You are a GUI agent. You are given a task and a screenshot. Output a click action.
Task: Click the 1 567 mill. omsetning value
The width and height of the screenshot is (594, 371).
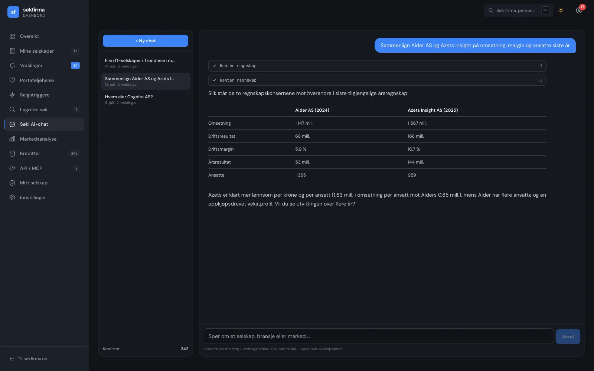[417, 123]
